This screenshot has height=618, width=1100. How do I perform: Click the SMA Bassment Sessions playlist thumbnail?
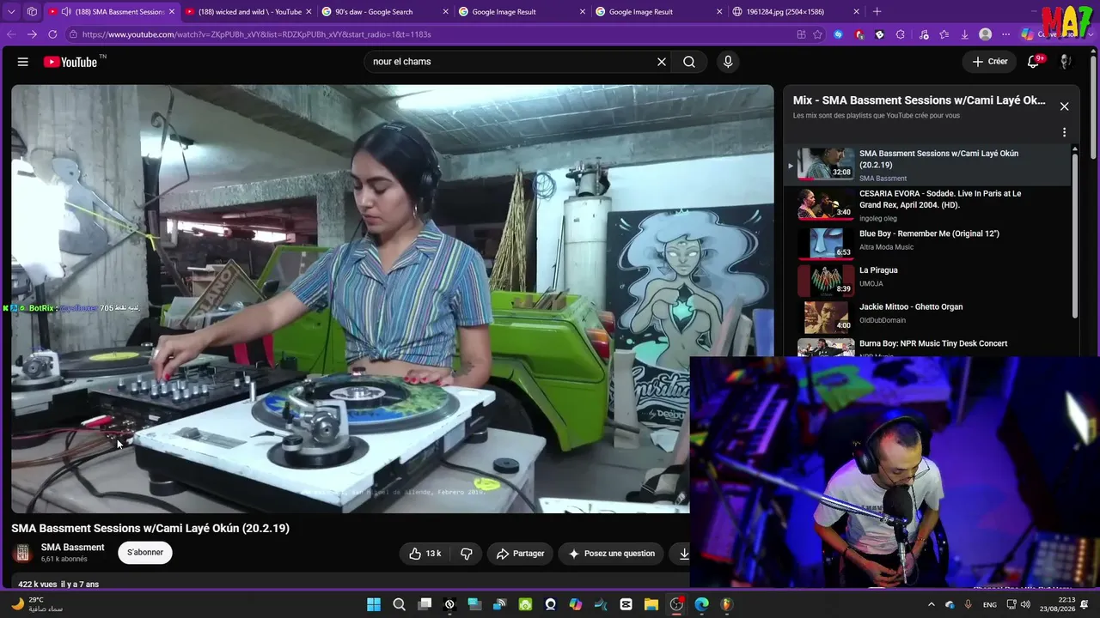pyautogui.click(x=826, y=163)
